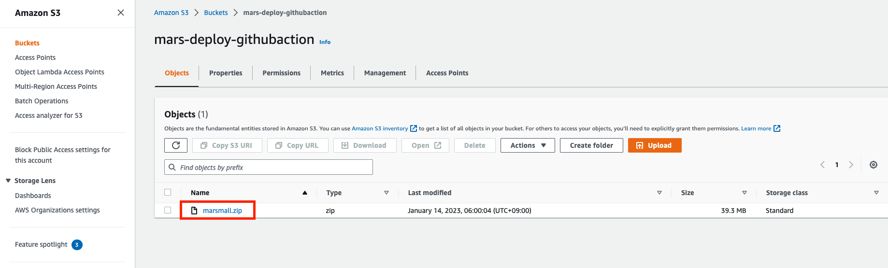Screen dimensions: 888x268
Task: Tick the checkbox for marsmall.zip
Action: (x=168, y=210)
